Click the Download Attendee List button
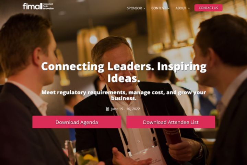Screen dimensions: 247x165 [170, 122]
